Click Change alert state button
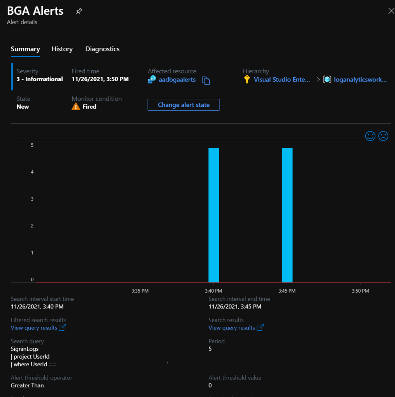This screenshot has width=395, height=397. [x=184, y=105]
